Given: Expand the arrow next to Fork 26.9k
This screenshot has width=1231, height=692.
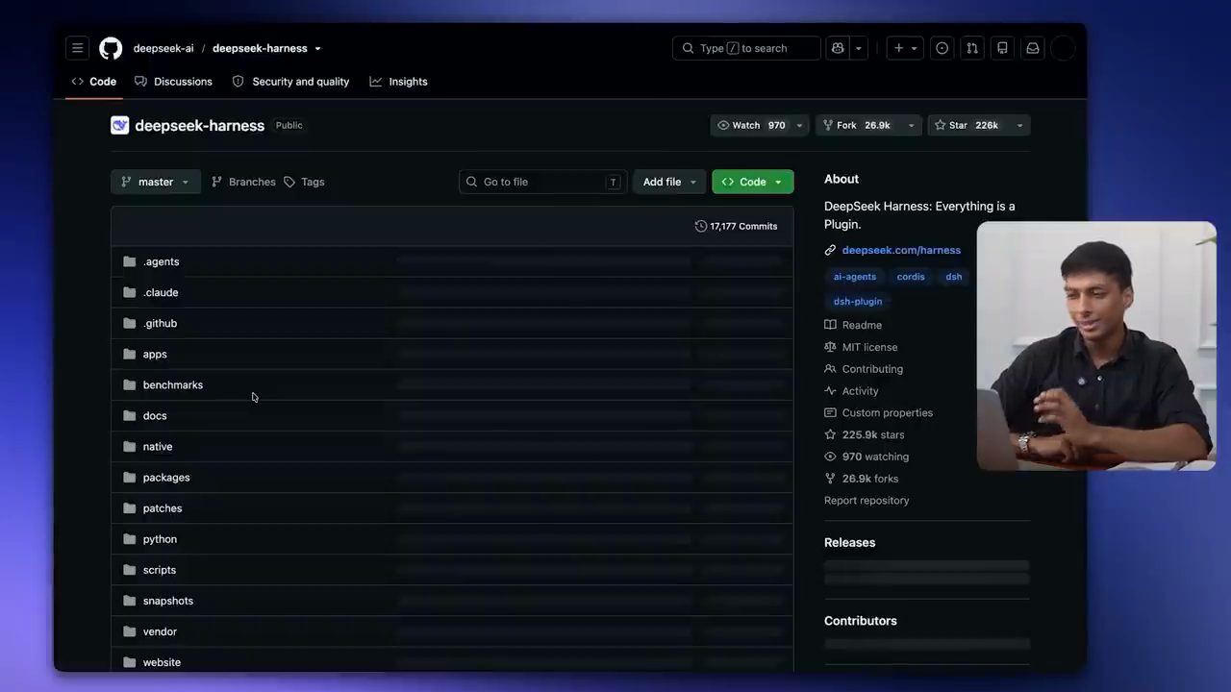Looking at the screenshot, I should (912, 125).
